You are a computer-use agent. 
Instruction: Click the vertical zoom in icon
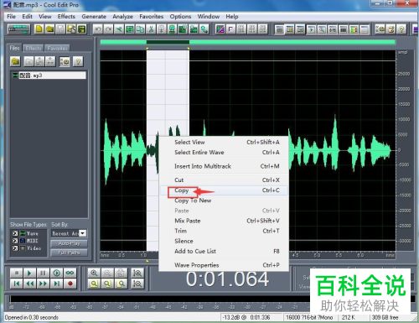coord(137,273)
